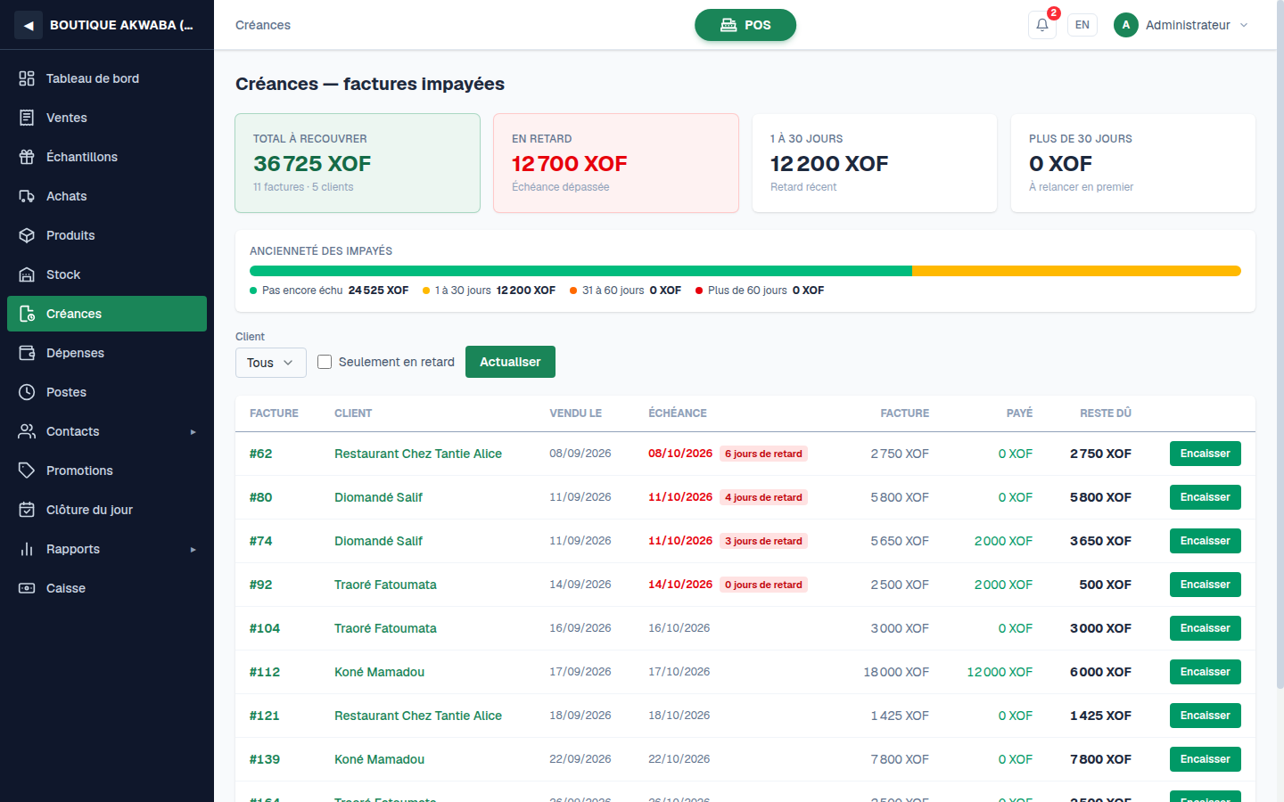Click the Achats truck icon
This screenshot has width=1284, height=802.
pos(27,196)
